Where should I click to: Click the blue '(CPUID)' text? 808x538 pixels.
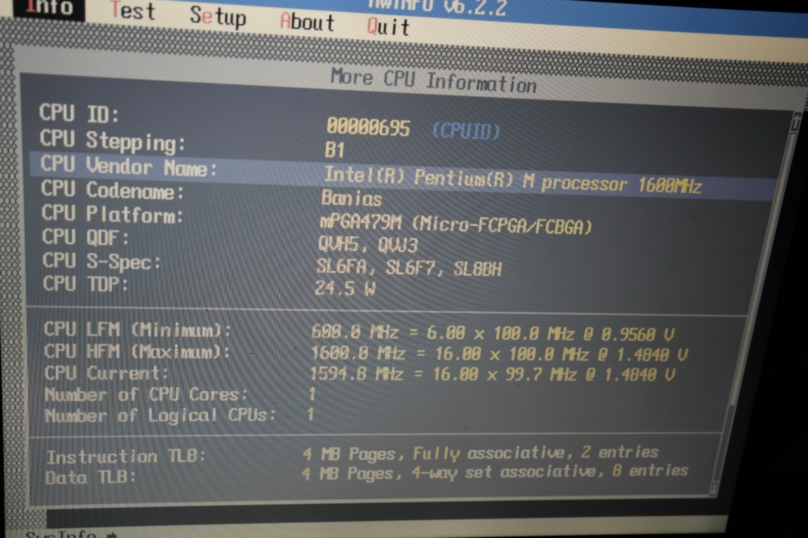[466, 131]
